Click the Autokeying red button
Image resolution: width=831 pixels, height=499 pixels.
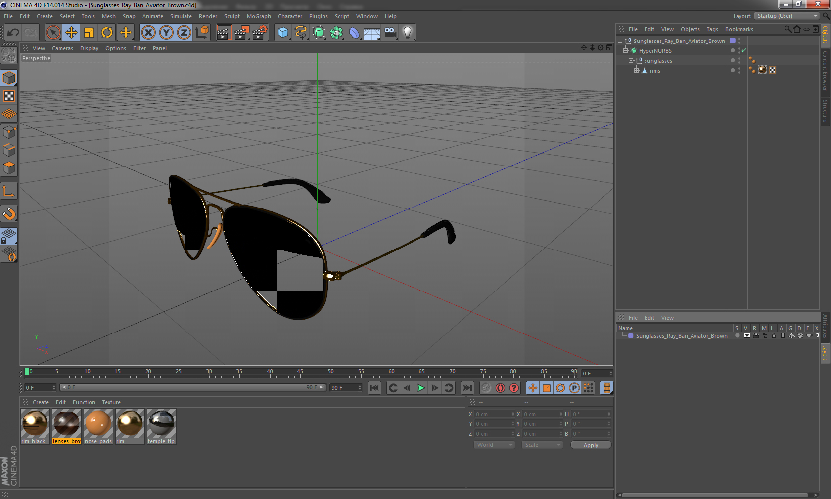click(x=500, y=388)
